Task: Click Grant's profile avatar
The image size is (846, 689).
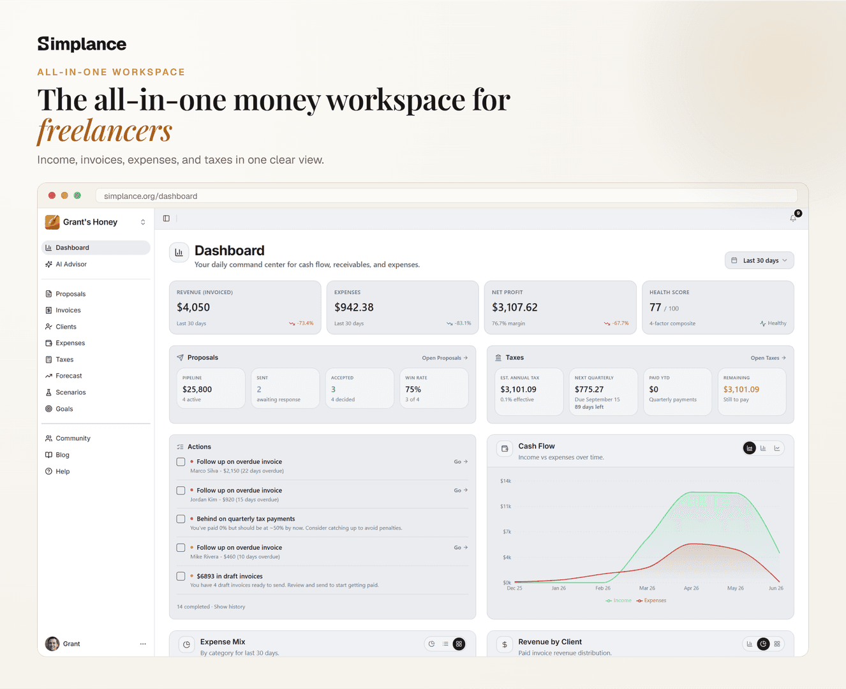Action: coord(52,644)
